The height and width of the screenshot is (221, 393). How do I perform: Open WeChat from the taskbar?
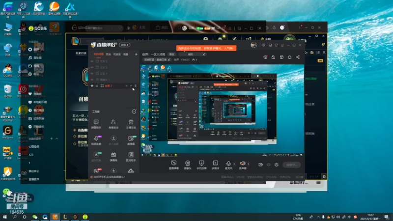(x=35, y=217)
